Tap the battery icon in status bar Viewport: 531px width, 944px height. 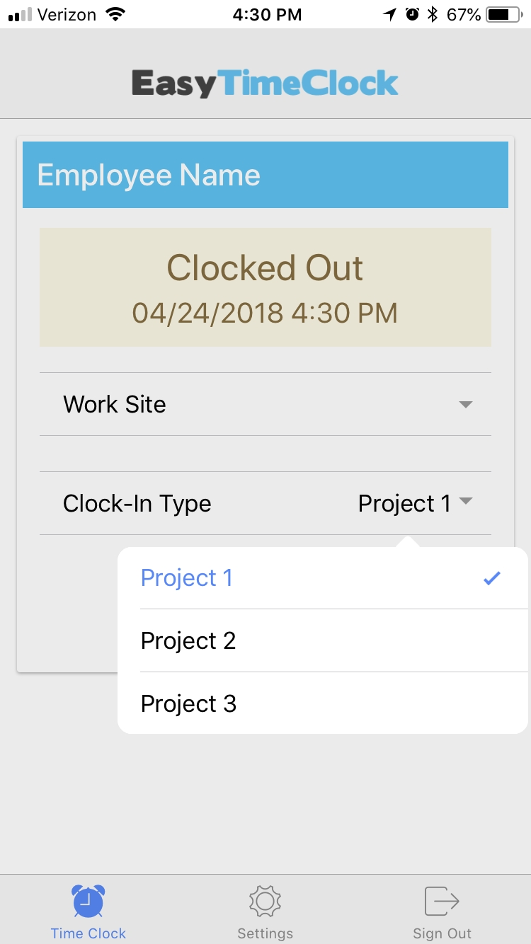pyautogui.click(x=505, y=13)
